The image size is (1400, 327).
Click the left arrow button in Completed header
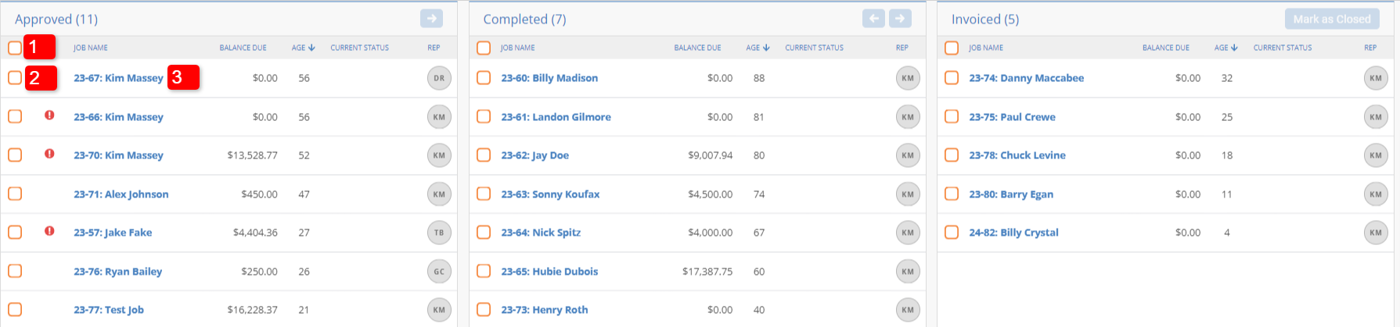click(873, 18)
